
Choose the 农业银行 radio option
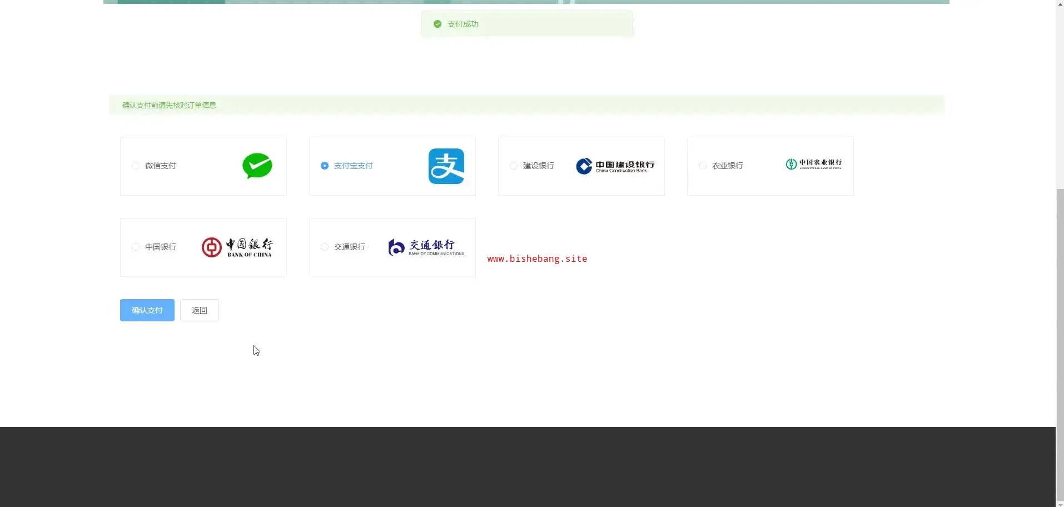[703, 166]
